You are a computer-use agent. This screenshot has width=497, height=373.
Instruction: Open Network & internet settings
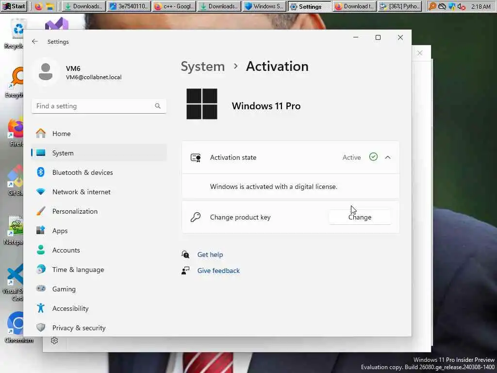click(x=99, y=192)
